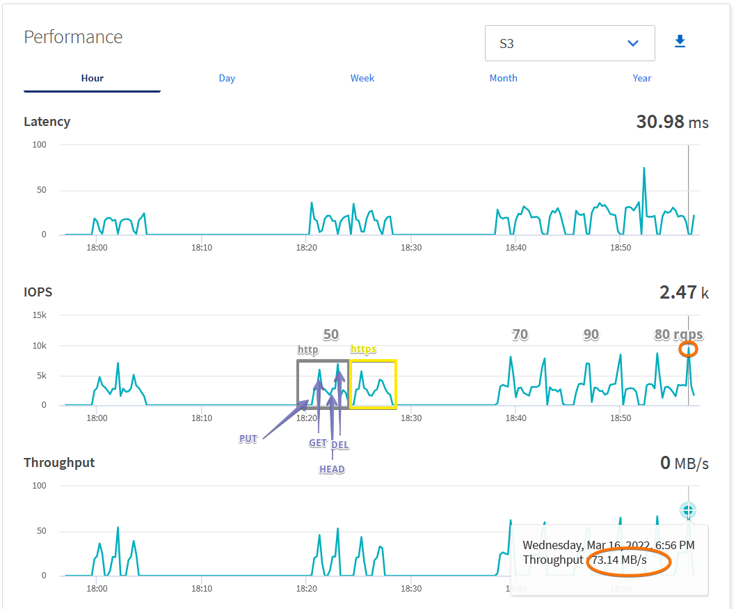Click the Latency section title
This screenshot has width=736, height=609.
[47, 122]
